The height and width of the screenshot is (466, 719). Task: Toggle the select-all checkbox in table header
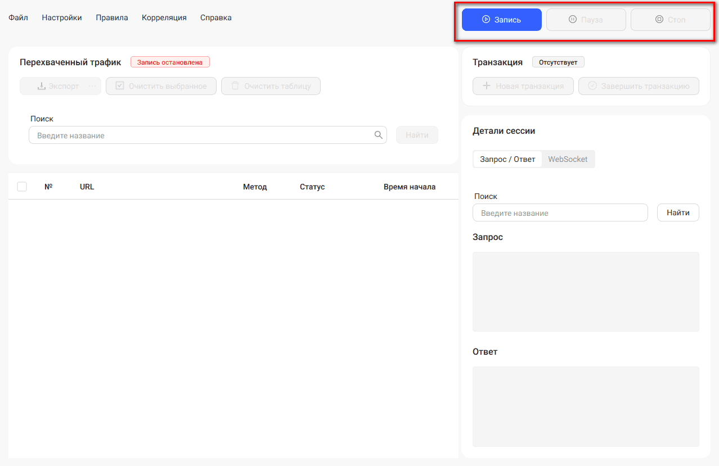coord(22,187)
